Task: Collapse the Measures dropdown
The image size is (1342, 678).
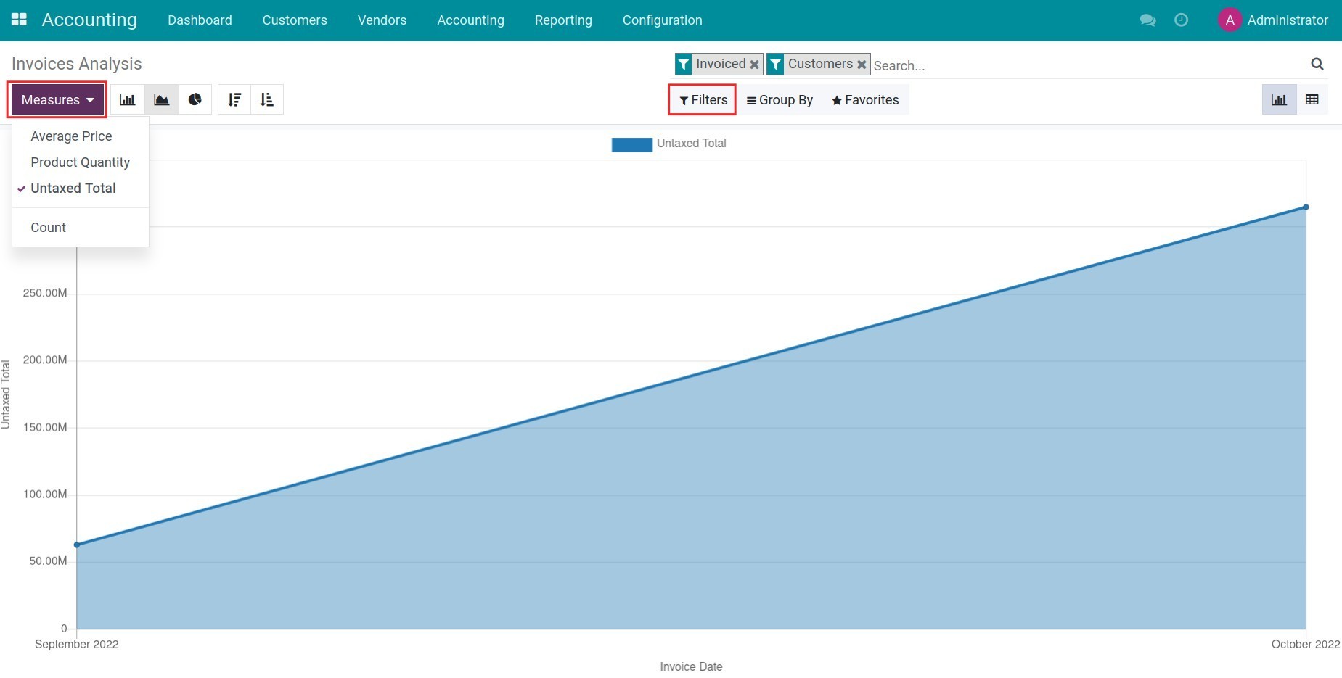Action: (x=57, y=99)
